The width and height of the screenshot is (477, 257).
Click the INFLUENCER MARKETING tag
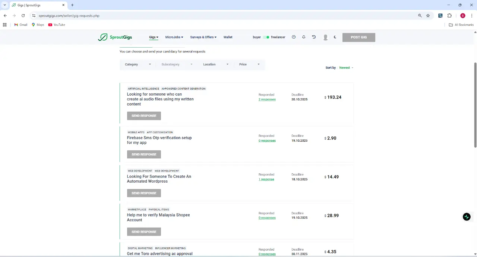(x=170, y=248)
